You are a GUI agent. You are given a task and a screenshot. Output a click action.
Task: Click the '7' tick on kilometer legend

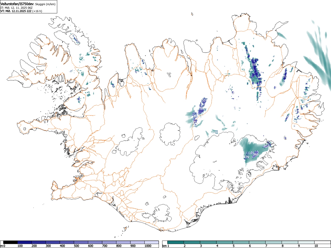(x=266, y=246)
